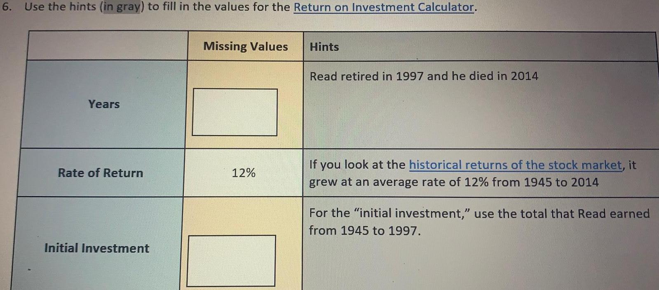Click the Rate of Return row label

101,173
